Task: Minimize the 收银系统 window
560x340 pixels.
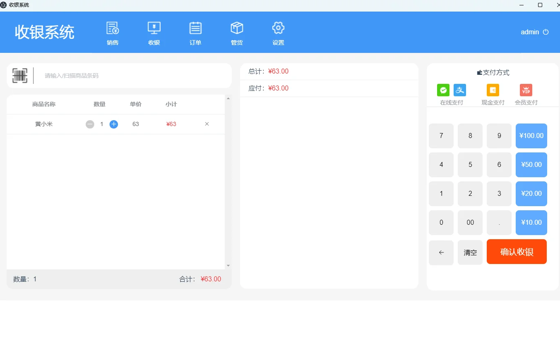Action: point(522,5)
